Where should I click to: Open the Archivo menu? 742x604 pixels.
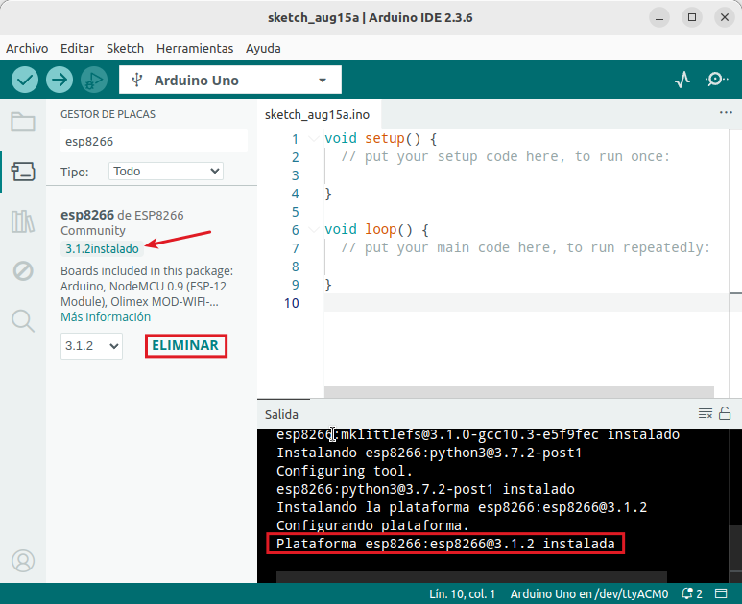pyautogui.click(x=27, y=48)
